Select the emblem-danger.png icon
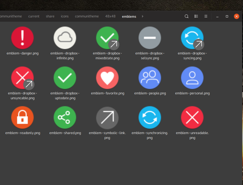 pyautogui.click(x=22, y=38)
